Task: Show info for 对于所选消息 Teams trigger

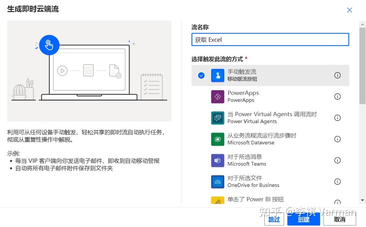Action: click(x=337, y=160)
